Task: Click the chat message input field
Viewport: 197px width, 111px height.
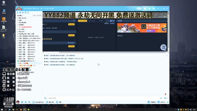Action: tap(103, 98)
